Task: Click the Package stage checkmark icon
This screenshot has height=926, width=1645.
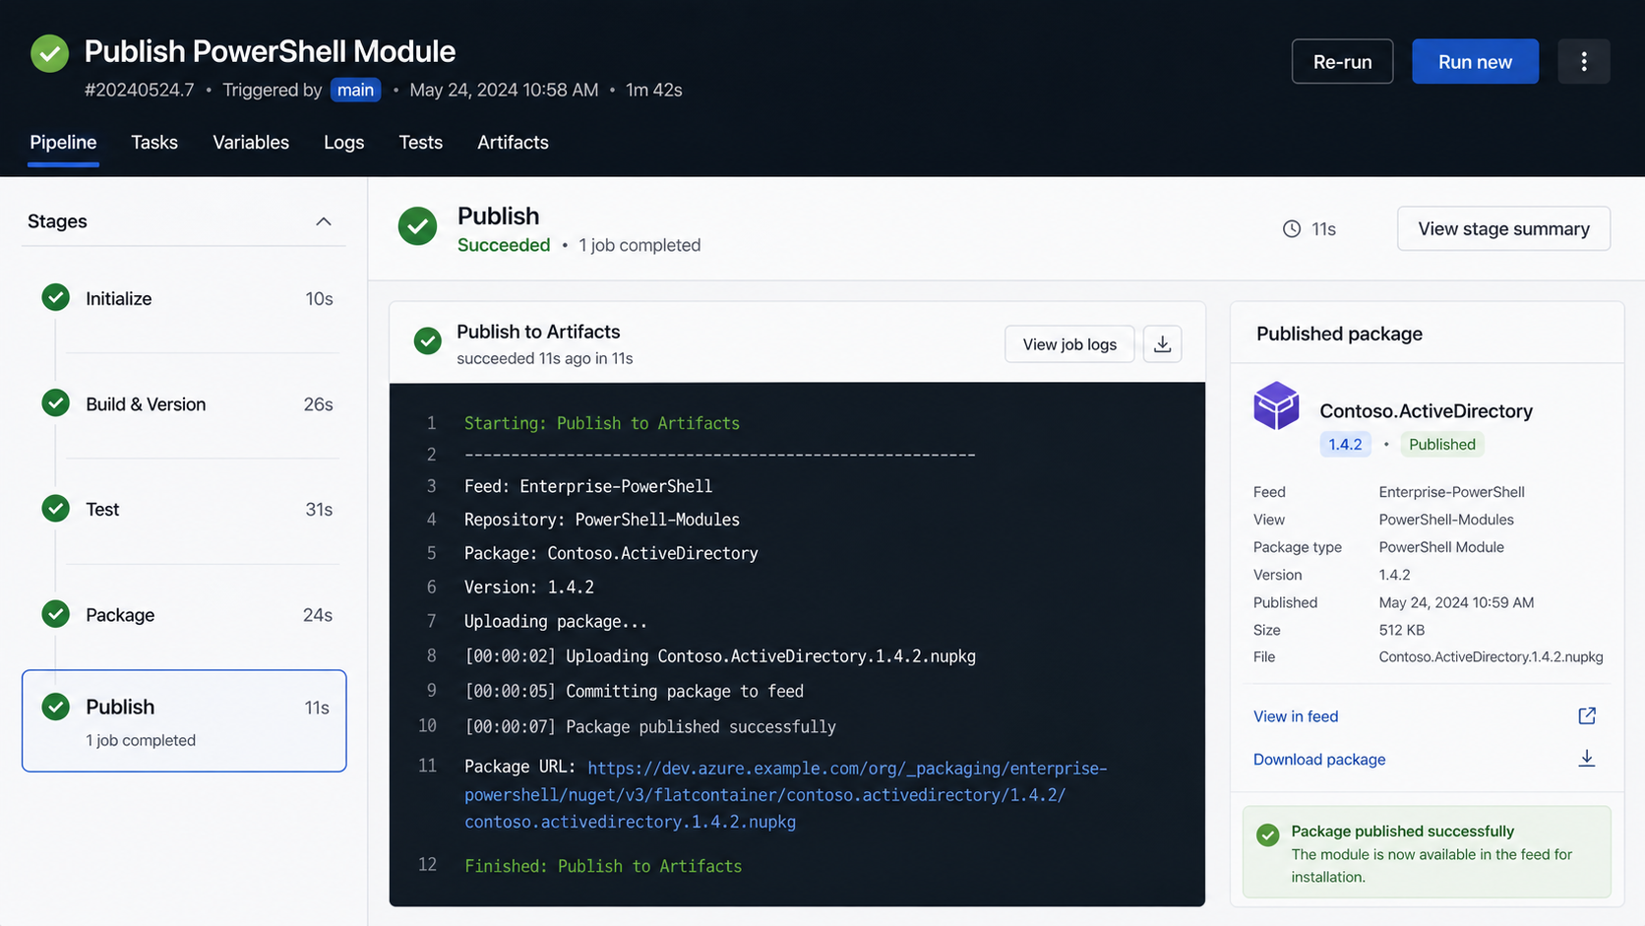Action: coord(56,614)
